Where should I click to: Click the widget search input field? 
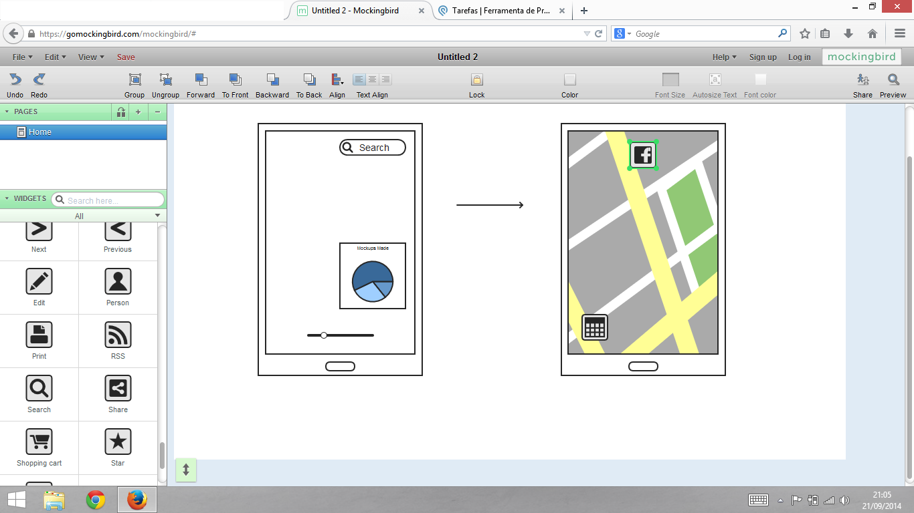pos(112,200)
